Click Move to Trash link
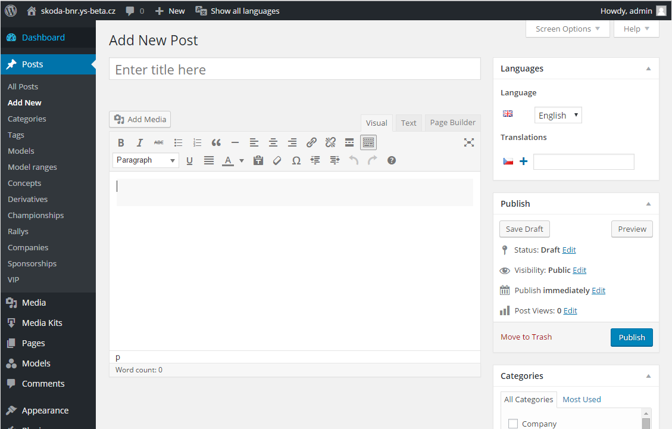This screenshot has width=672, height=429. [526, 337]
